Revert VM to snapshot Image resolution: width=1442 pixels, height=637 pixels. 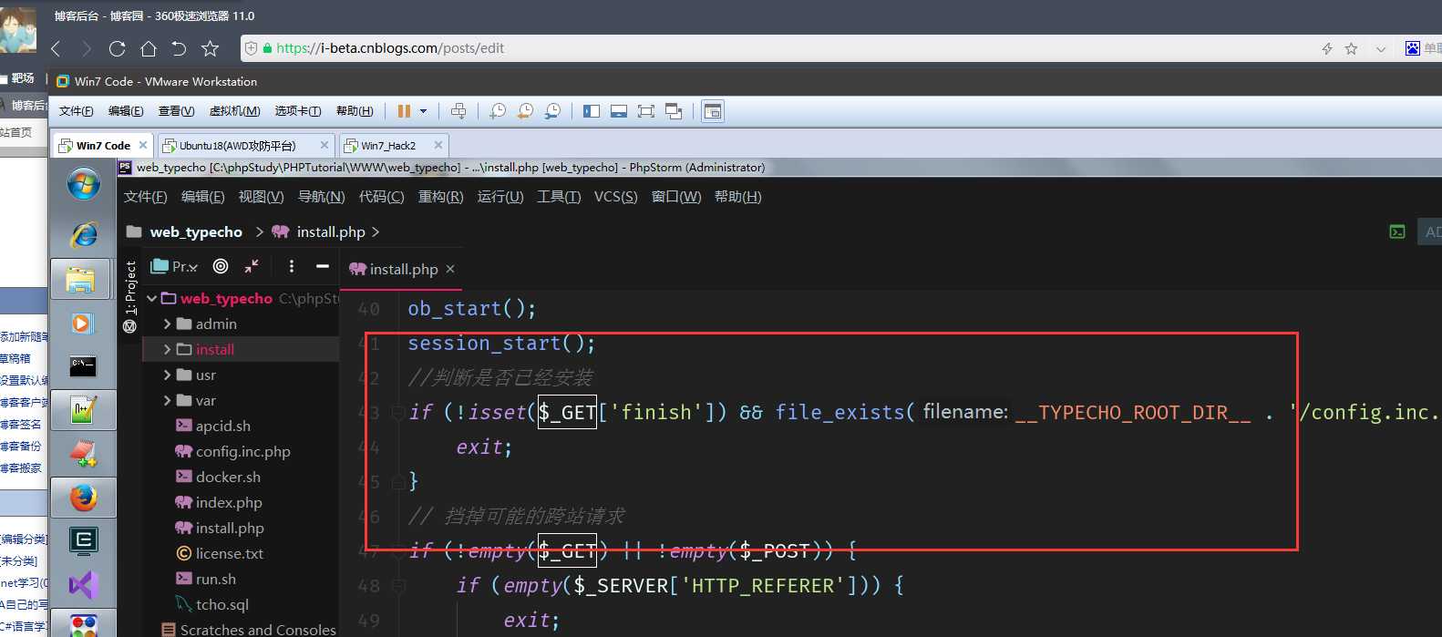point(525,111)
